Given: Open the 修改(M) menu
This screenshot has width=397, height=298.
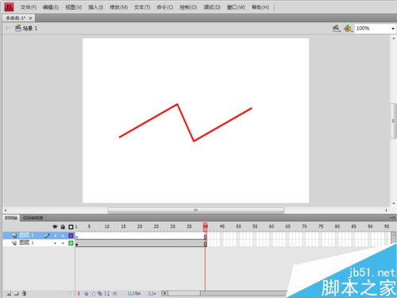Looking at the screenshot, I should tap(119, 7).
